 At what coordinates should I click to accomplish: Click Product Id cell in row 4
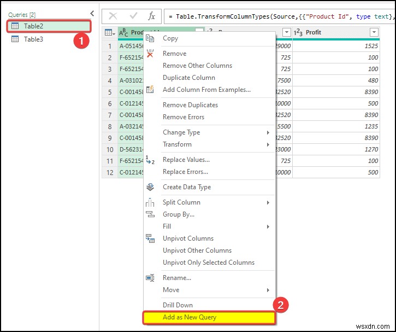(x=131, y=80)
